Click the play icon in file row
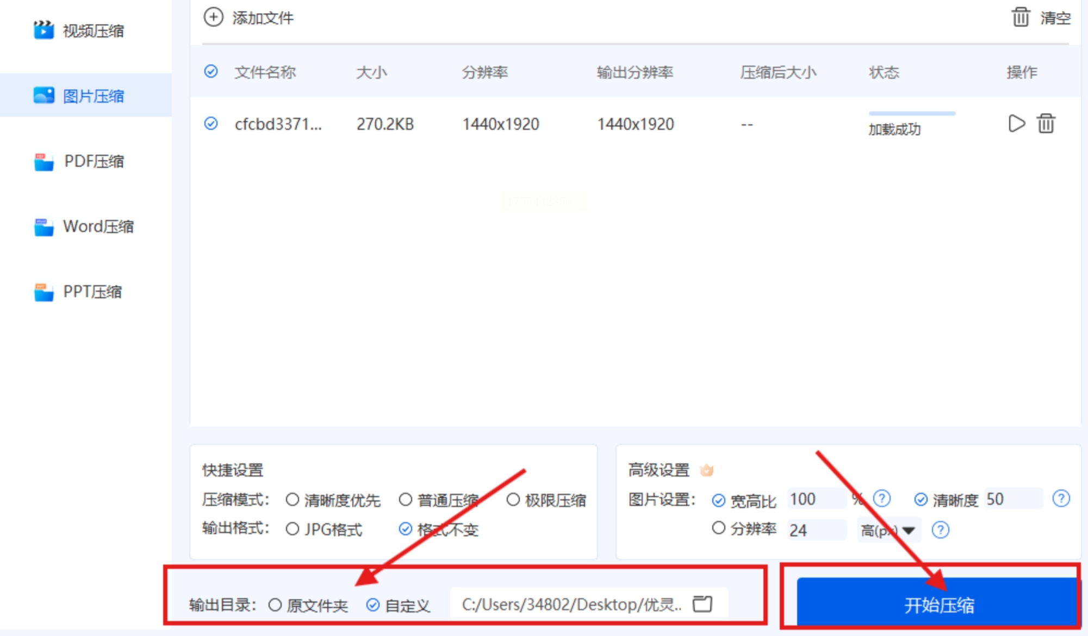1088x636 pixels. coord(1016,124)
